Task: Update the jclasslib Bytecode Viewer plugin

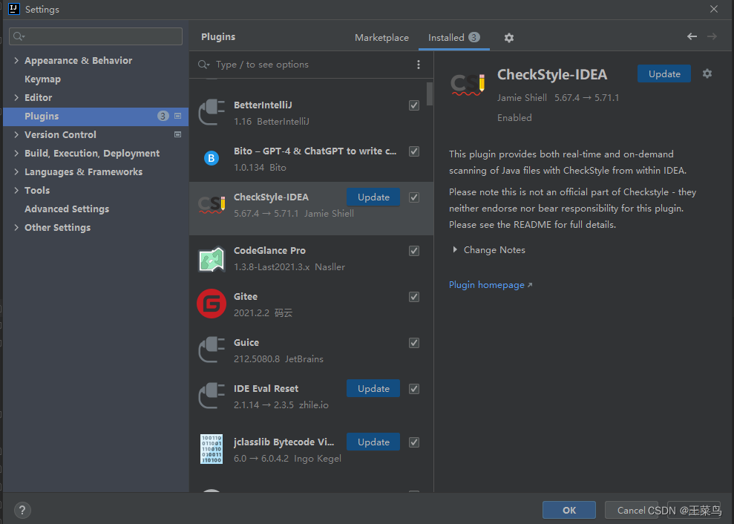Action: pos(373,442)
